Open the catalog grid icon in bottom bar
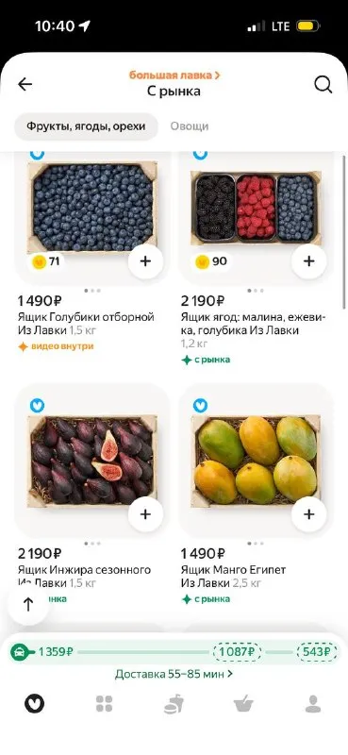 104,704
